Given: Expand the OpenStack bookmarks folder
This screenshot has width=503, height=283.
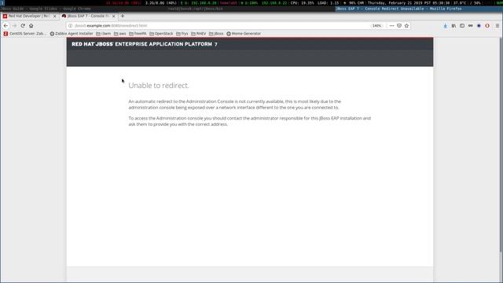Looking at the screenshot, I should click(x=161, y=33).
